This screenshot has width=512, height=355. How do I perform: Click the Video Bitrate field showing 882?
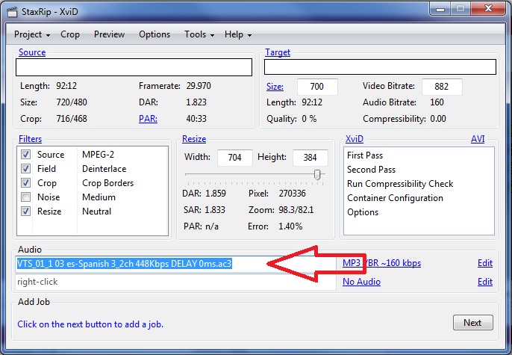pos(442,87)
